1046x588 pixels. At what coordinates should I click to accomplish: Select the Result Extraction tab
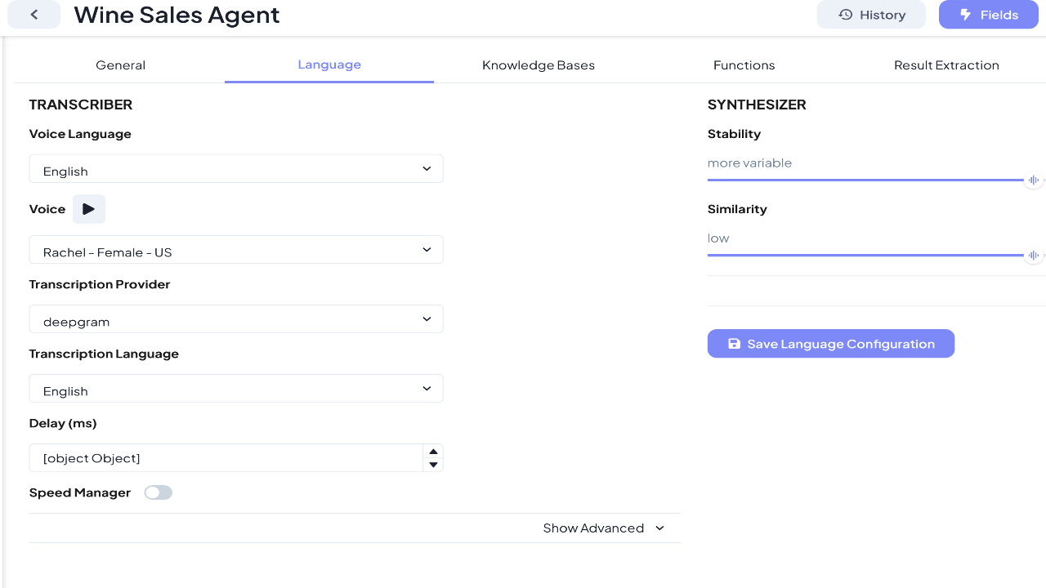pos(946,65)
